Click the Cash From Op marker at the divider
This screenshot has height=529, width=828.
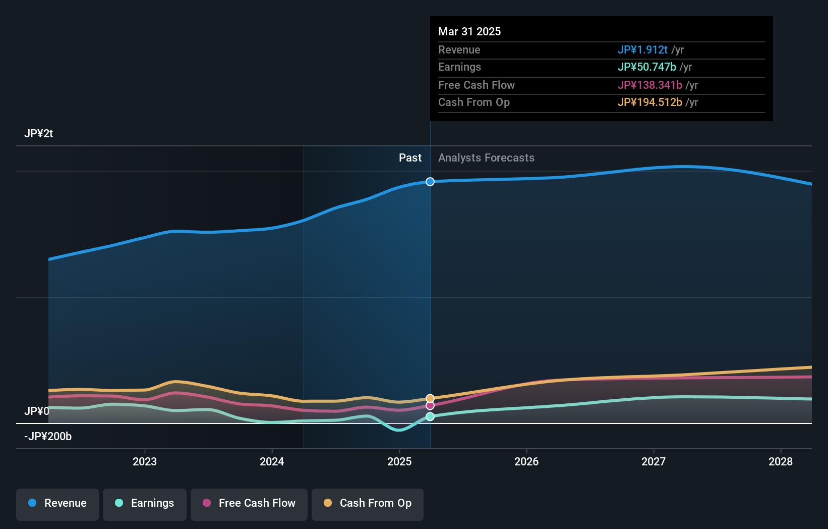coord(430,397)
